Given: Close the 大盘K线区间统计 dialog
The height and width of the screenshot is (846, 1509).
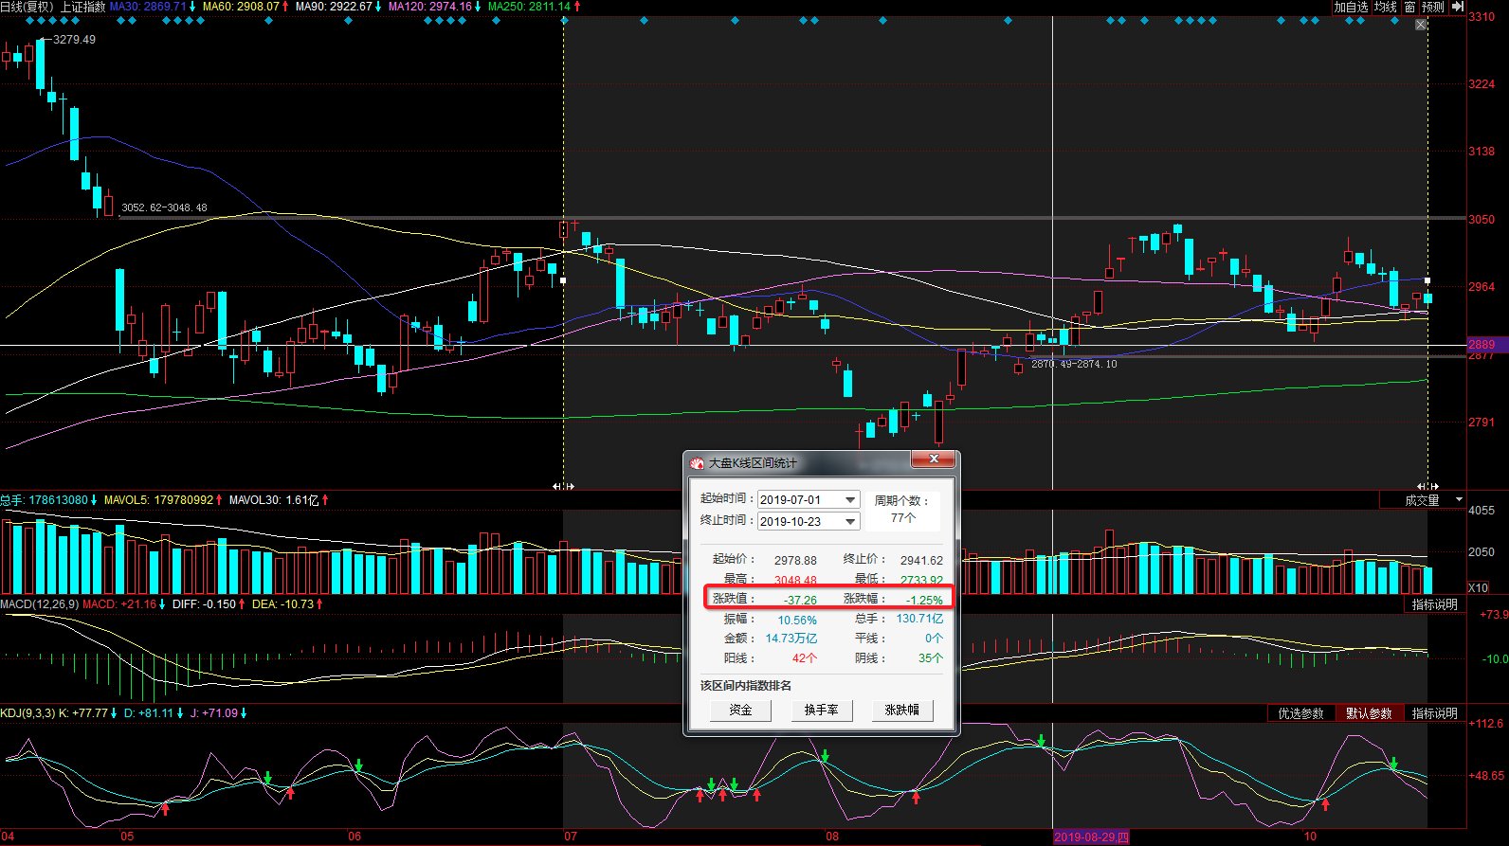Looking at the screenshot, I should (x=934, y=459).
